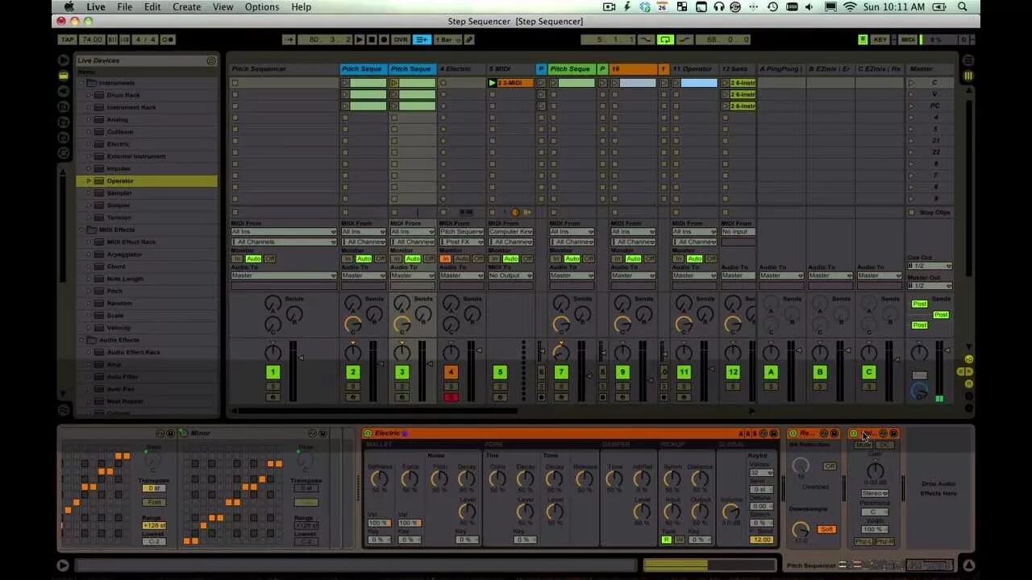
Task: Click the Phz-L button in Utility
Action: click(x=863, y=541)
